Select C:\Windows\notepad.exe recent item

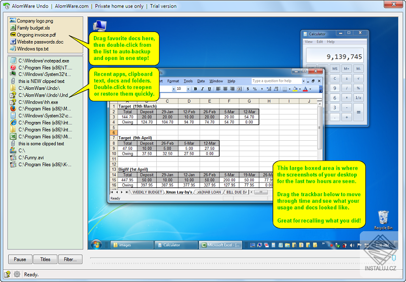(x=40, y=60)
